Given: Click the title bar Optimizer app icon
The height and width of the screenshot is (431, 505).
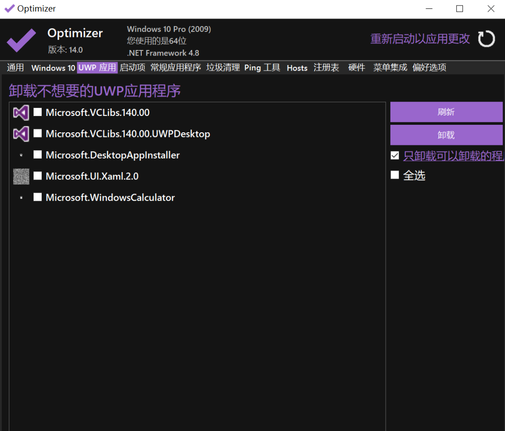Looking at the screenshot, I should pos(9,8).
